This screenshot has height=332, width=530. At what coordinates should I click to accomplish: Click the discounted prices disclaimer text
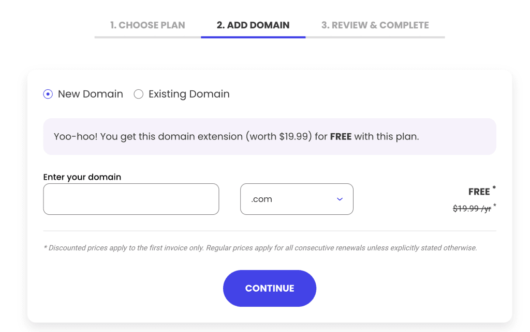[x=260, y=248]
